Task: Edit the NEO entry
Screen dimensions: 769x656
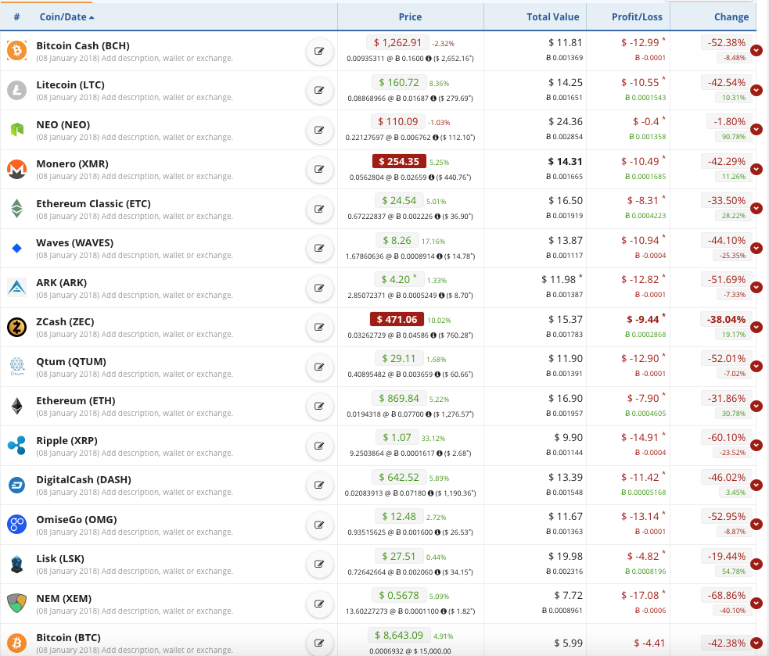Action: [319, 130]
